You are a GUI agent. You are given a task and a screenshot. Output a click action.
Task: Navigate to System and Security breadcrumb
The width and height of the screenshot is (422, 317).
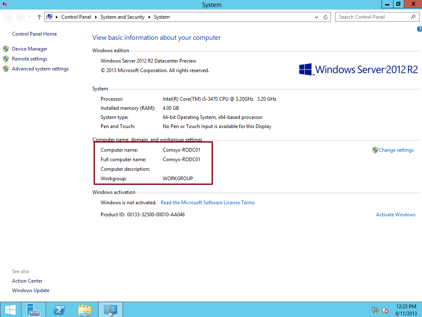coord(122,17)
